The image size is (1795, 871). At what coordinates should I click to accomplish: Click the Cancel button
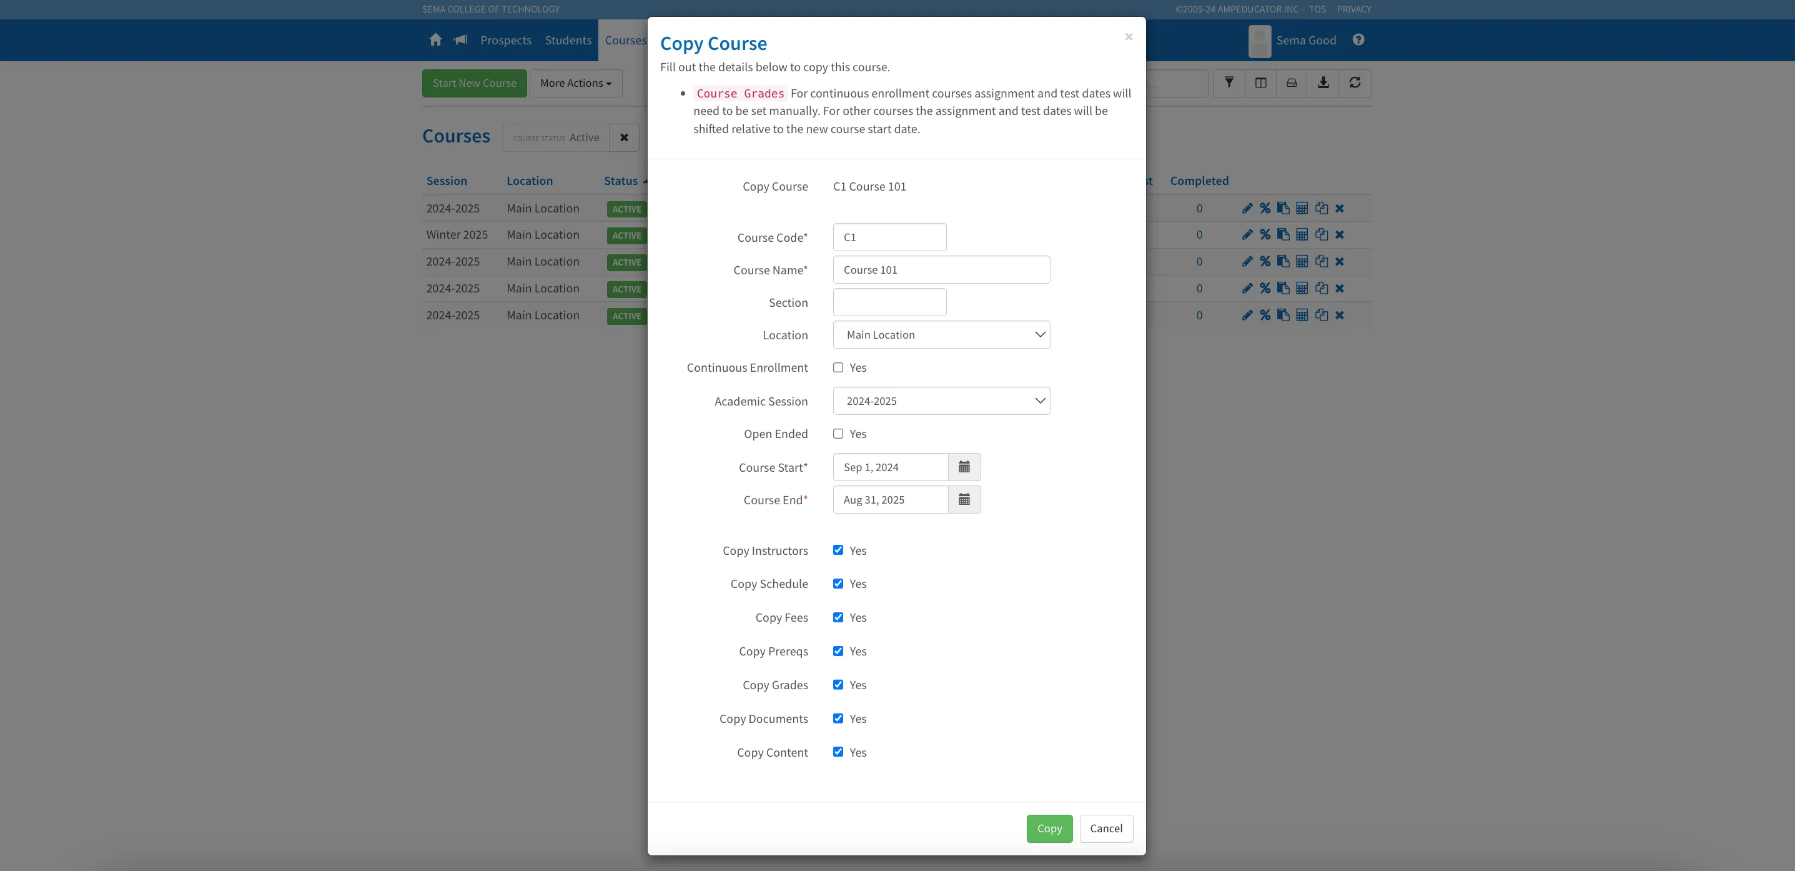pos(1106,829)
